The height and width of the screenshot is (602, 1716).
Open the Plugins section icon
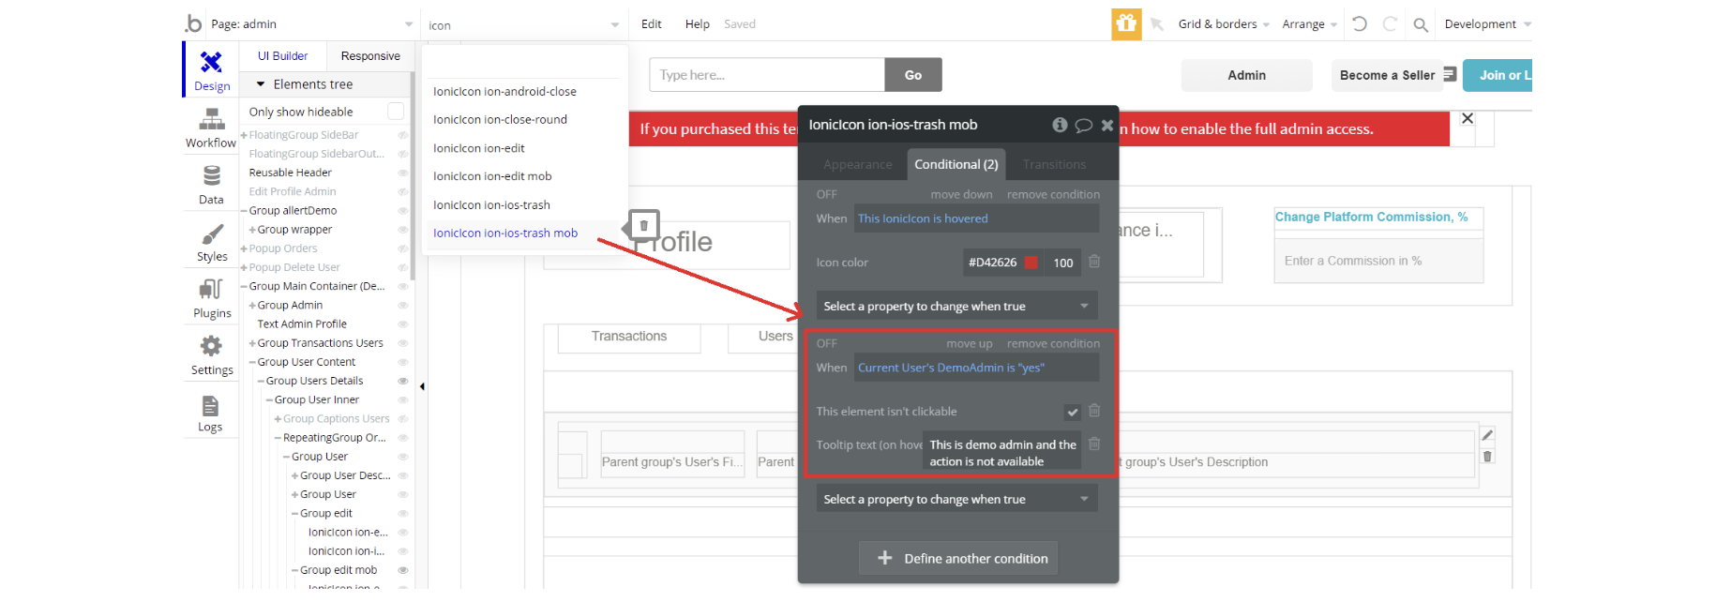tap(211, 298)
